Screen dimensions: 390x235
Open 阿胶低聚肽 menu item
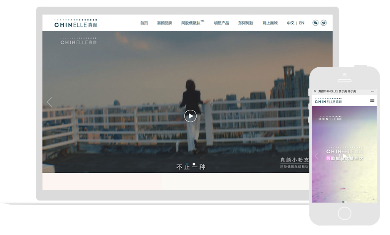193,23
